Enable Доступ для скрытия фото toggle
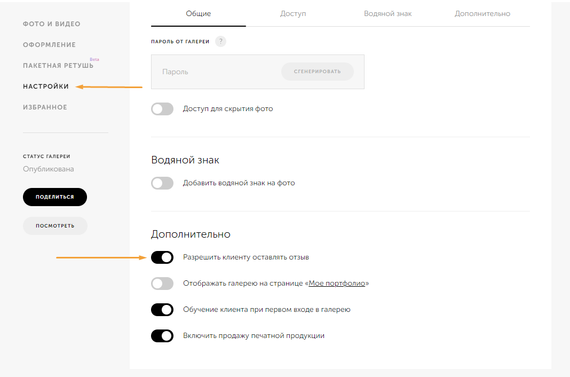 (x=162, y=109)
